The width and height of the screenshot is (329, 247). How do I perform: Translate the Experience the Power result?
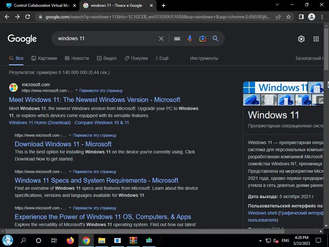[94, 208]
